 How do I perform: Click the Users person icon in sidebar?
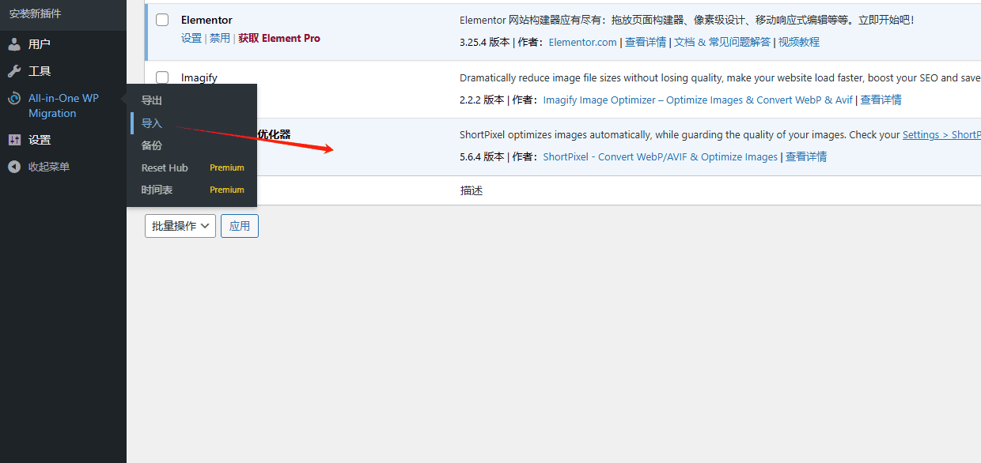click(x=14, y=44)
